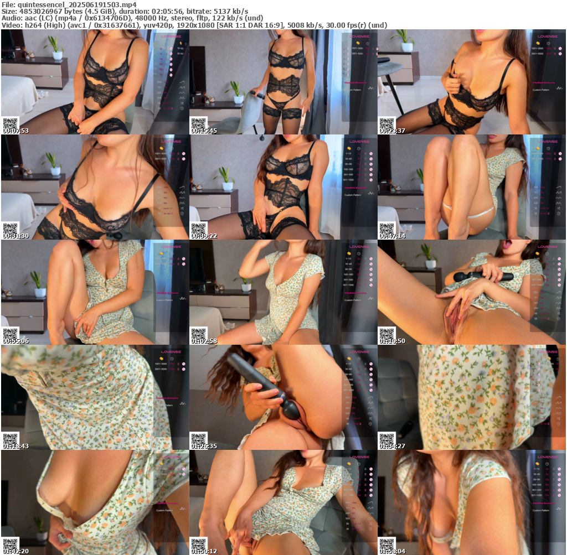The height and width of the screenshot is (555, 567).
Task: Select the thumbnail timestamped 01:42:20
Action: [x=95, y=502]
